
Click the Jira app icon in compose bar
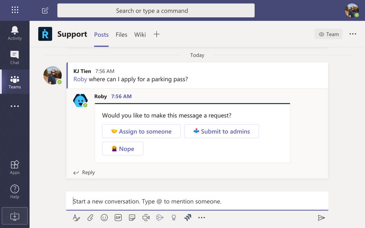(187, 218)
